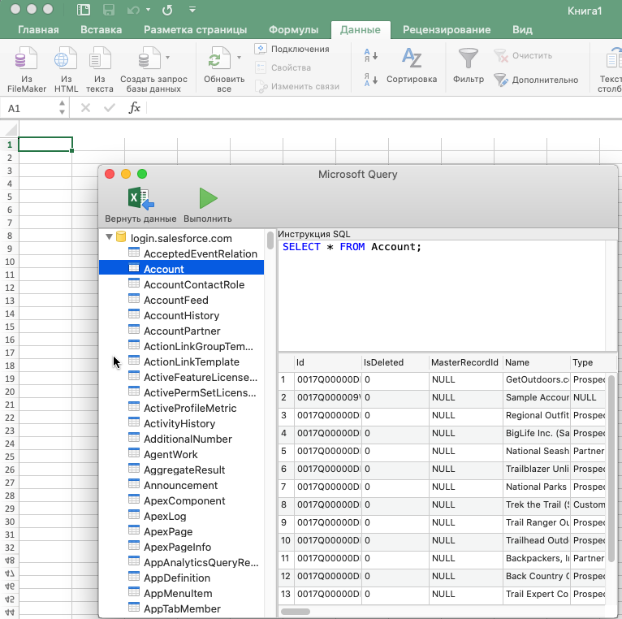Select the AccountContactRole table
The height and width of the screenshot is (619, 622).
(181, 284)
